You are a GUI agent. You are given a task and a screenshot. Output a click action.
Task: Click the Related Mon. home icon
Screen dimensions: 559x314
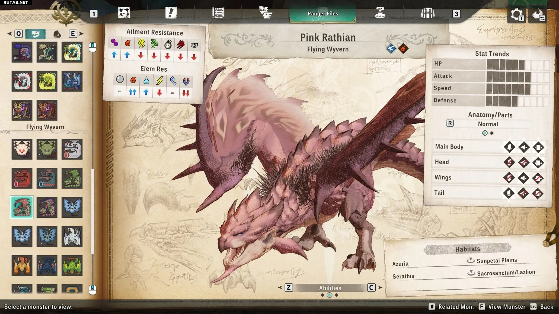tap(431, 306)
